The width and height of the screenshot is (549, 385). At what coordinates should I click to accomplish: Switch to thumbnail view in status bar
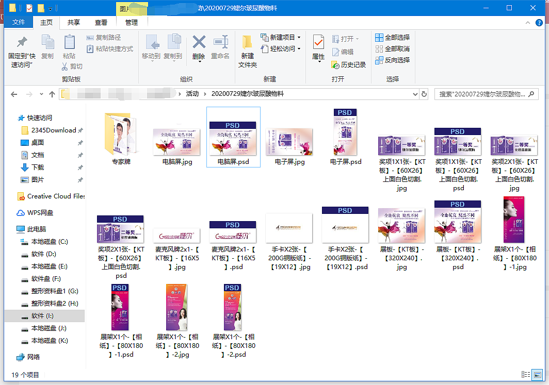click(x=538, y=375)
